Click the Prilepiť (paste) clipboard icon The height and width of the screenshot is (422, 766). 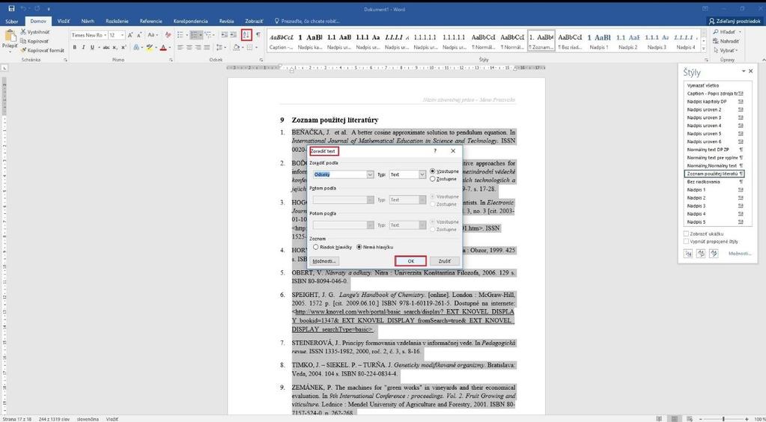9,36
